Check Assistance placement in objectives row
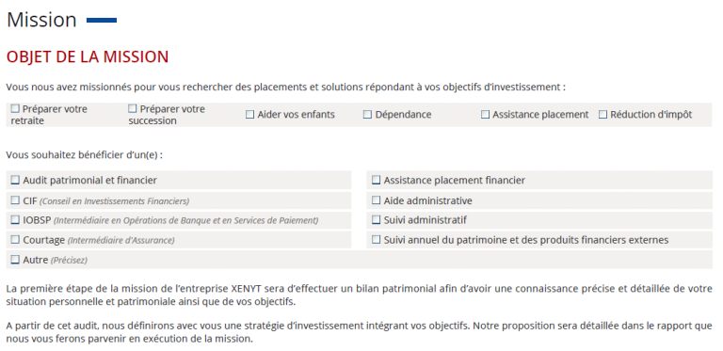The image size is (723, 351). click(485, 115)
